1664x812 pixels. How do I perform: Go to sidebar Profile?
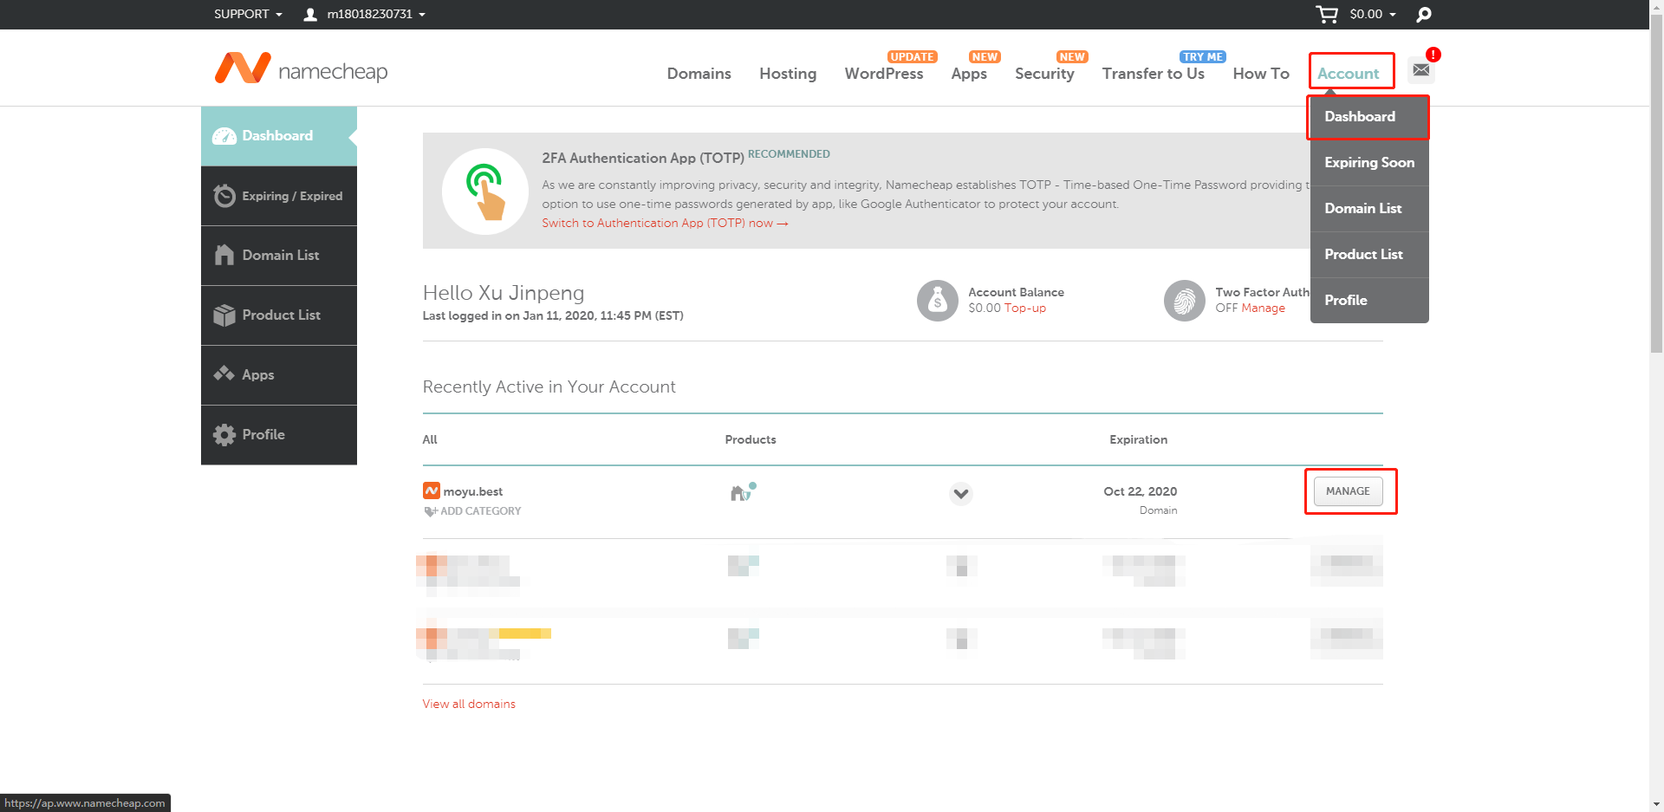pos(279,435)
